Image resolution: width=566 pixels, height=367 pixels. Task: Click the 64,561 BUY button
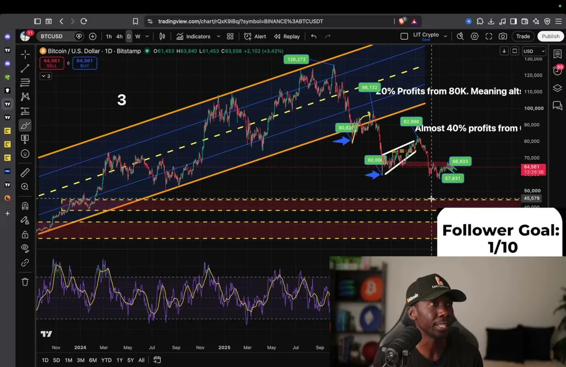85,63
